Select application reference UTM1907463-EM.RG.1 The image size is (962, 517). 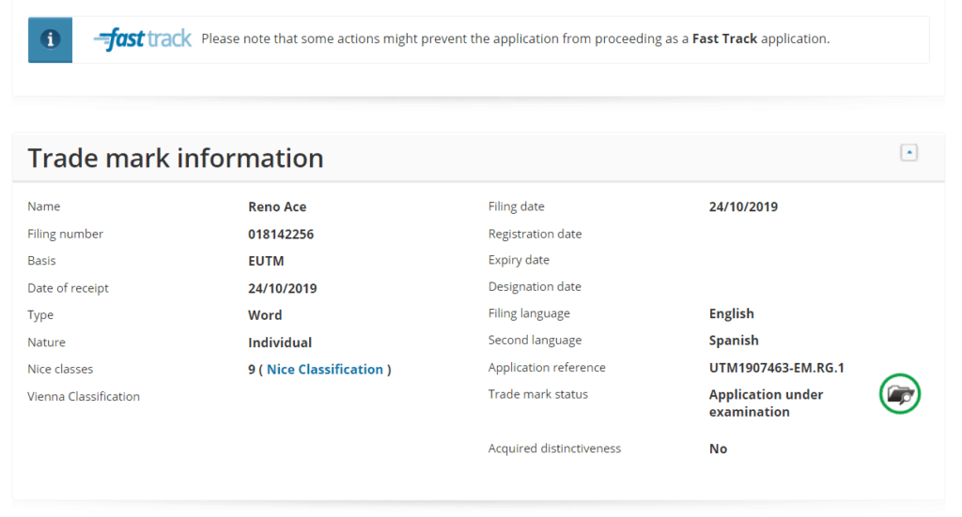pos(777,368)
